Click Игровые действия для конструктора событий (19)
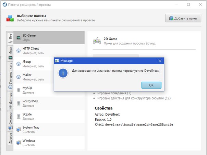The height and width of the screenshot is (155, 207). [134, 98]
